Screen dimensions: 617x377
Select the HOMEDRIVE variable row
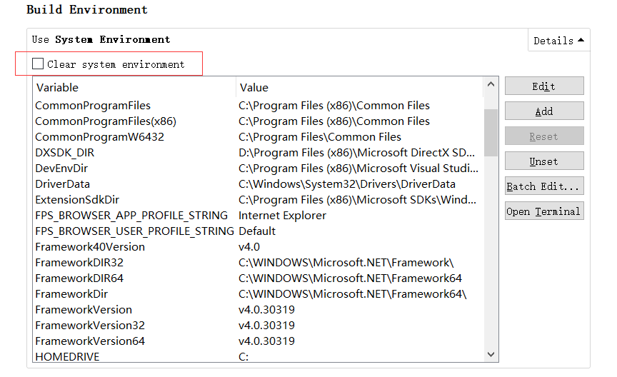(x=258, y=356)
